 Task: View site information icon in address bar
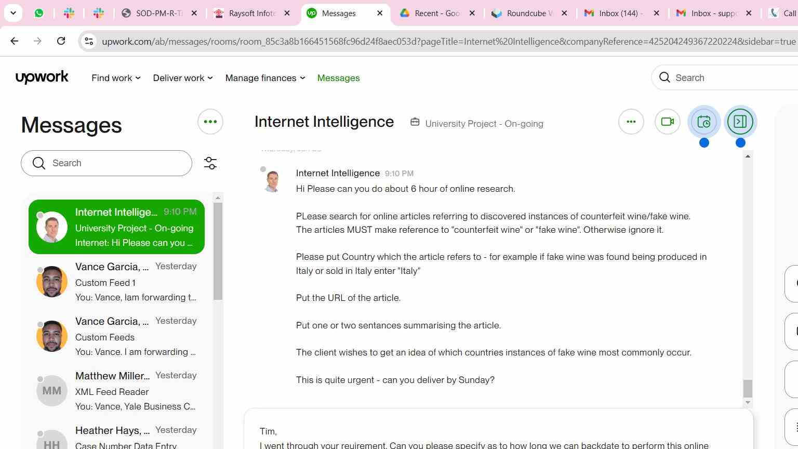coord(89,41)
